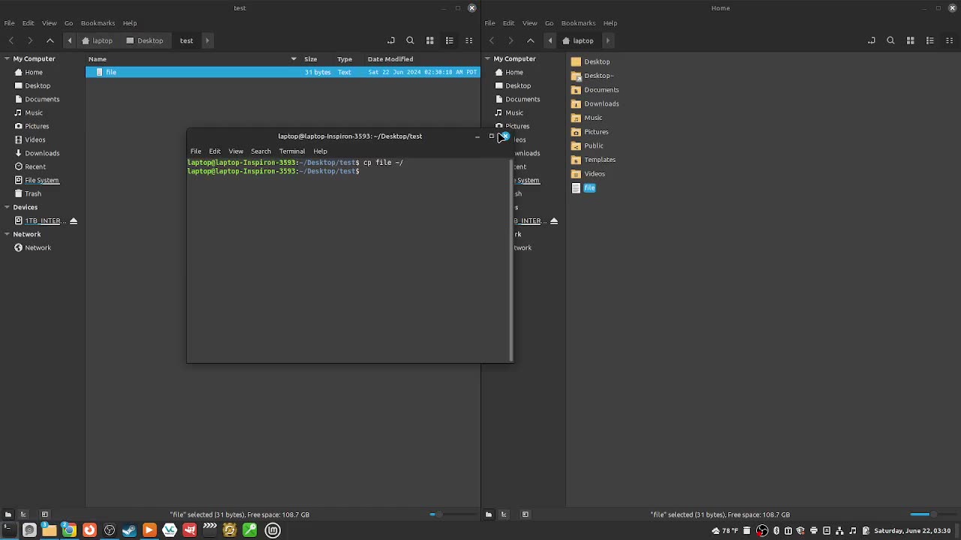Open Bluetooth tray icon

[776, 531]
